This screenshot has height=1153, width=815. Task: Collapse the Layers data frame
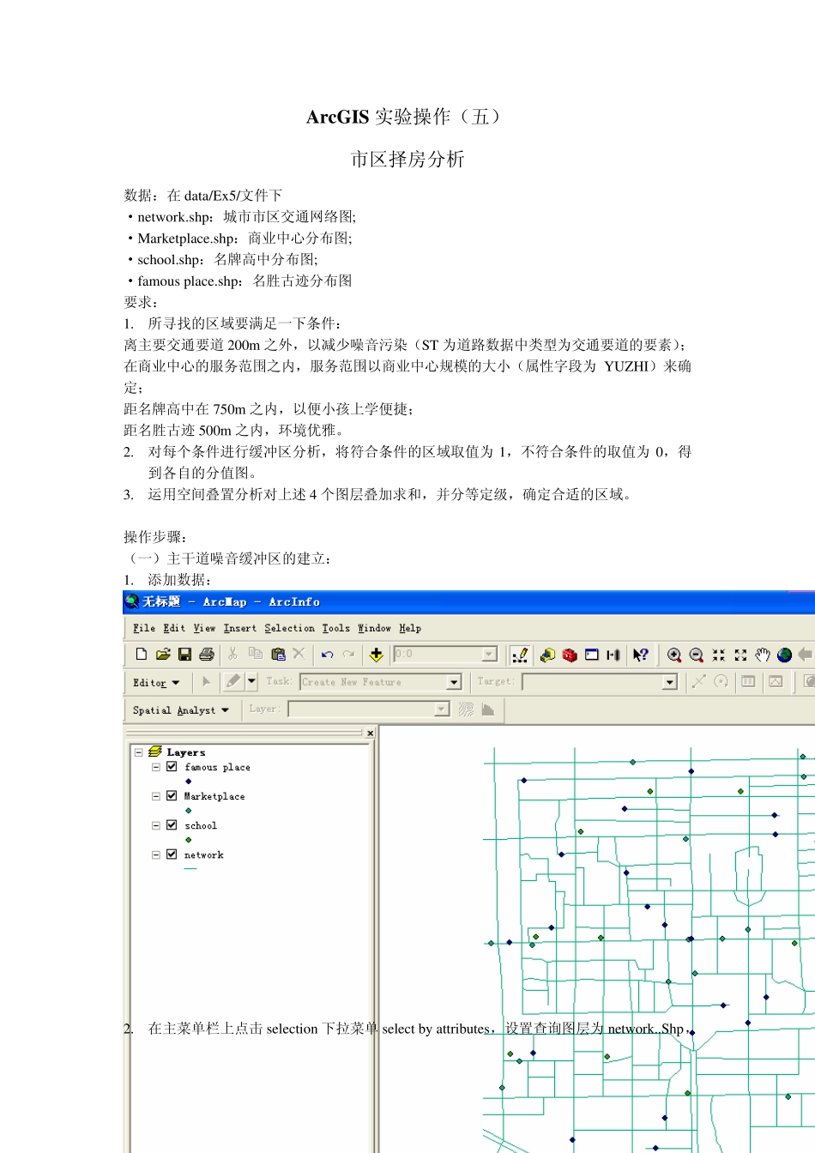[x=138, y=752]
